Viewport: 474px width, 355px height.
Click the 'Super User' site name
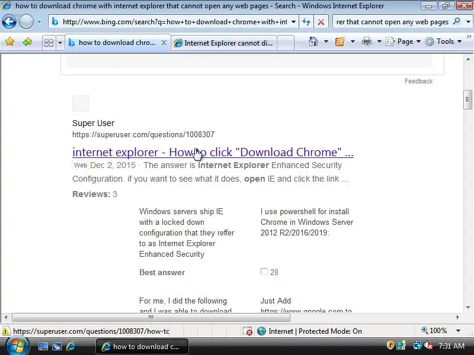click(93, 123)
